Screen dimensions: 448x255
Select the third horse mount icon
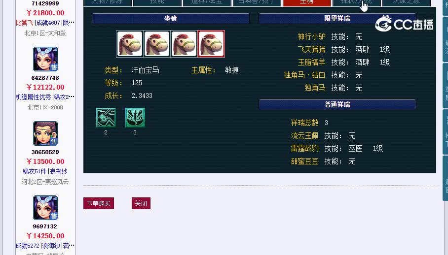tap(184, 44)
